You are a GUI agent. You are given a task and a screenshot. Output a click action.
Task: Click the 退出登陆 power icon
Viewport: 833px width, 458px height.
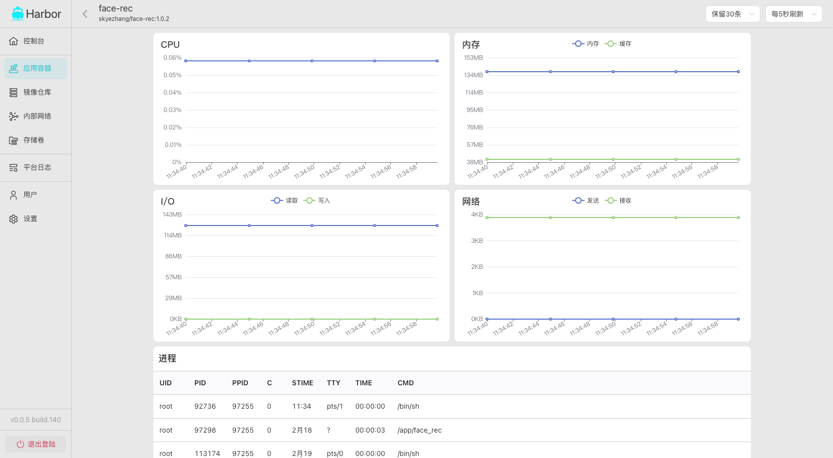[x=20, y=444]
